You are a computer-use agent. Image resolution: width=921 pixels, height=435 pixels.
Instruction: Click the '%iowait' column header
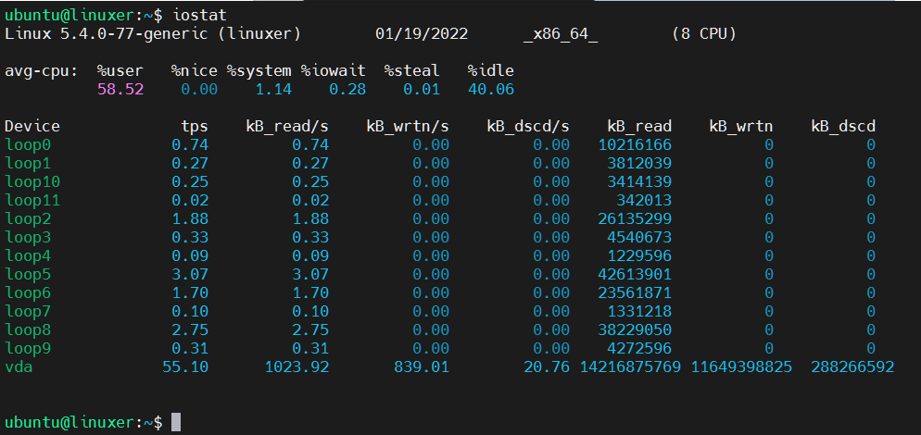[333, 71]
